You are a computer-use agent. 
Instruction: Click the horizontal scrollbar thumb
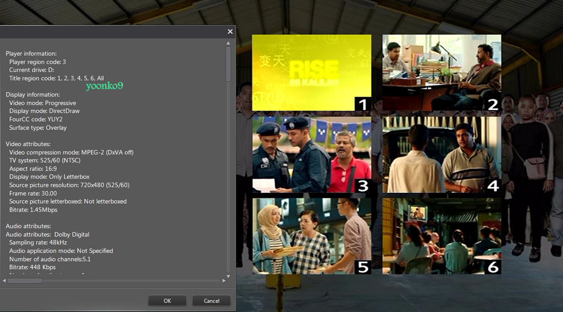pos(25,281)
